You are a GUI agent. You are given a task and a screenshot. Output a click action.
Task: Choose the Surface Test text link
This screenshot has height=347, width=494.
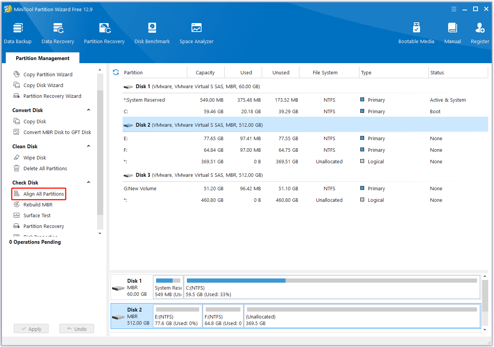coord(37,215)
